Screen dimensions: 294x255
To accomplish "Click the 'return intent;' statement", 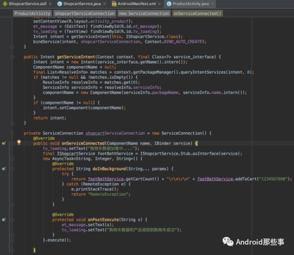I will point(50,118).
